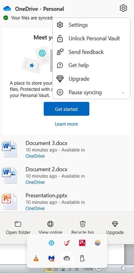Select Upgrade in the gear menu
This screenshot has width=134, height=274.
91,79
